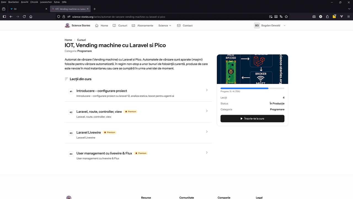Viewport: 353px width, 199px height.
Task: Click the course thumbnail image
Action: click(252, 69)
